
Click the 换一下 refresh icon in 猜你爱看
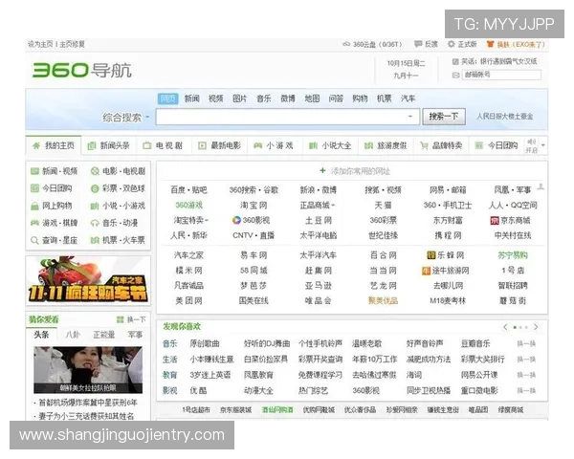(x=121, y=319)
